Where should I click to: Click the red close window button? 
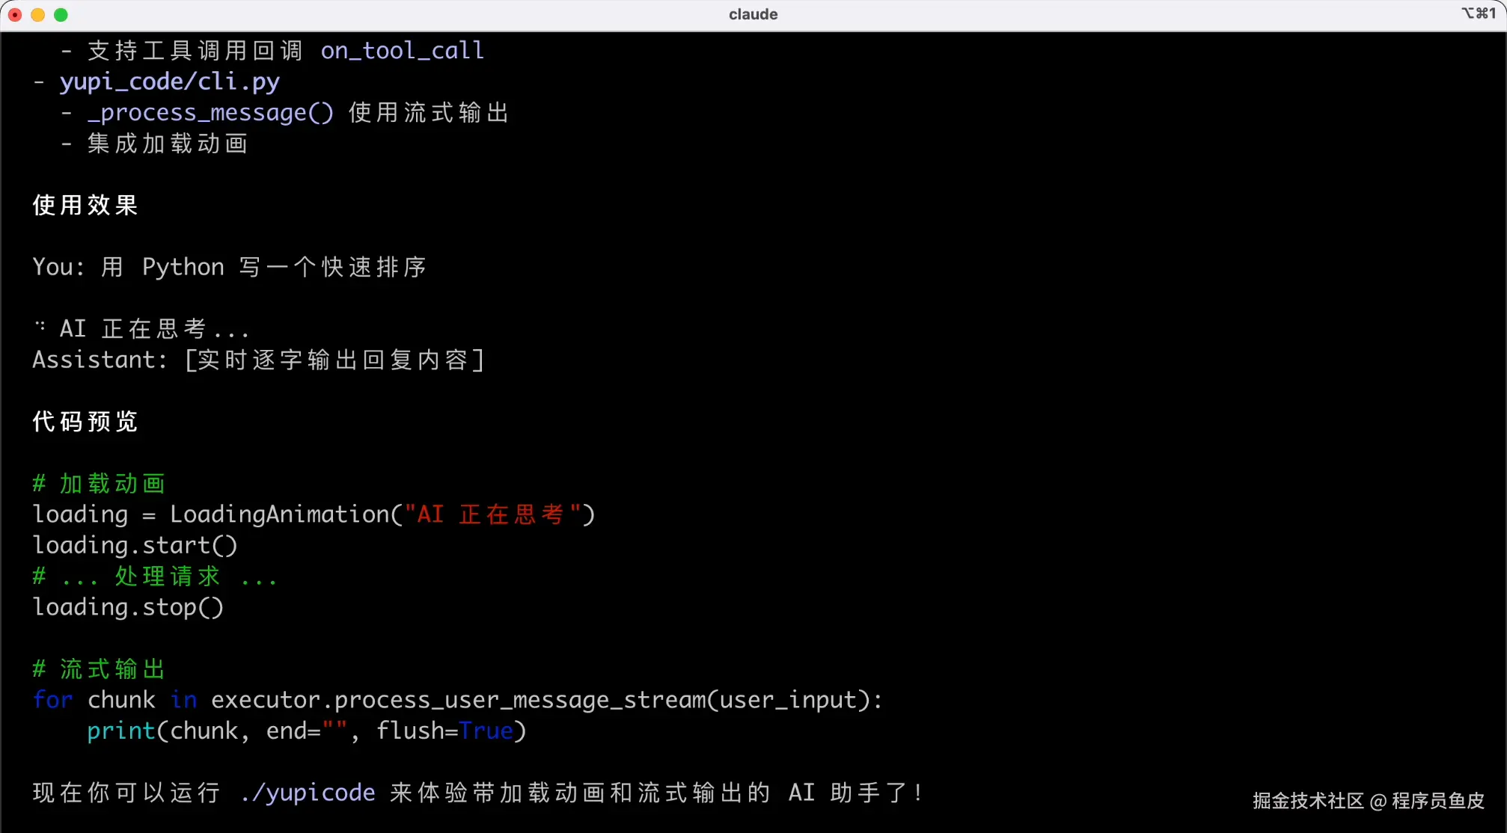click(15, 15)
